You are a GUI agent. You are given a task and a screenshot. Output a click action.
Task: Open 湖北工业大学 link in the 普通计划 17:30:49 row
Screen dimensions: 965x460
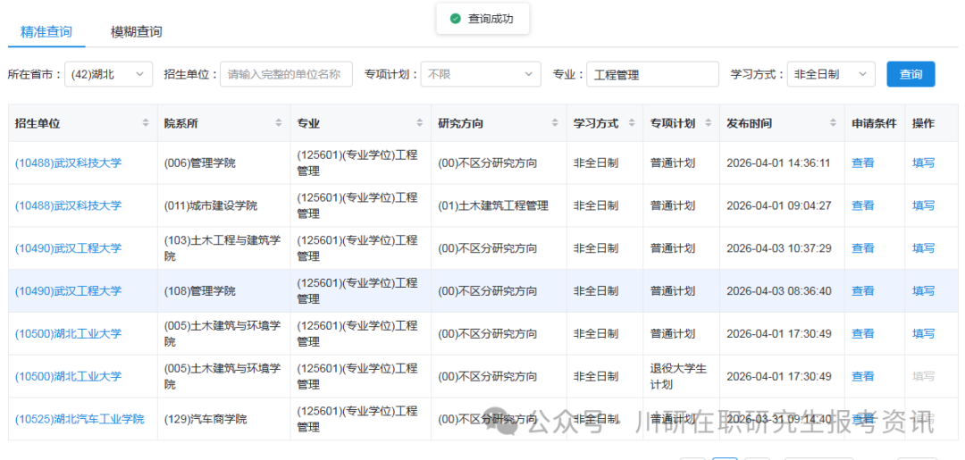coord(68,333)
